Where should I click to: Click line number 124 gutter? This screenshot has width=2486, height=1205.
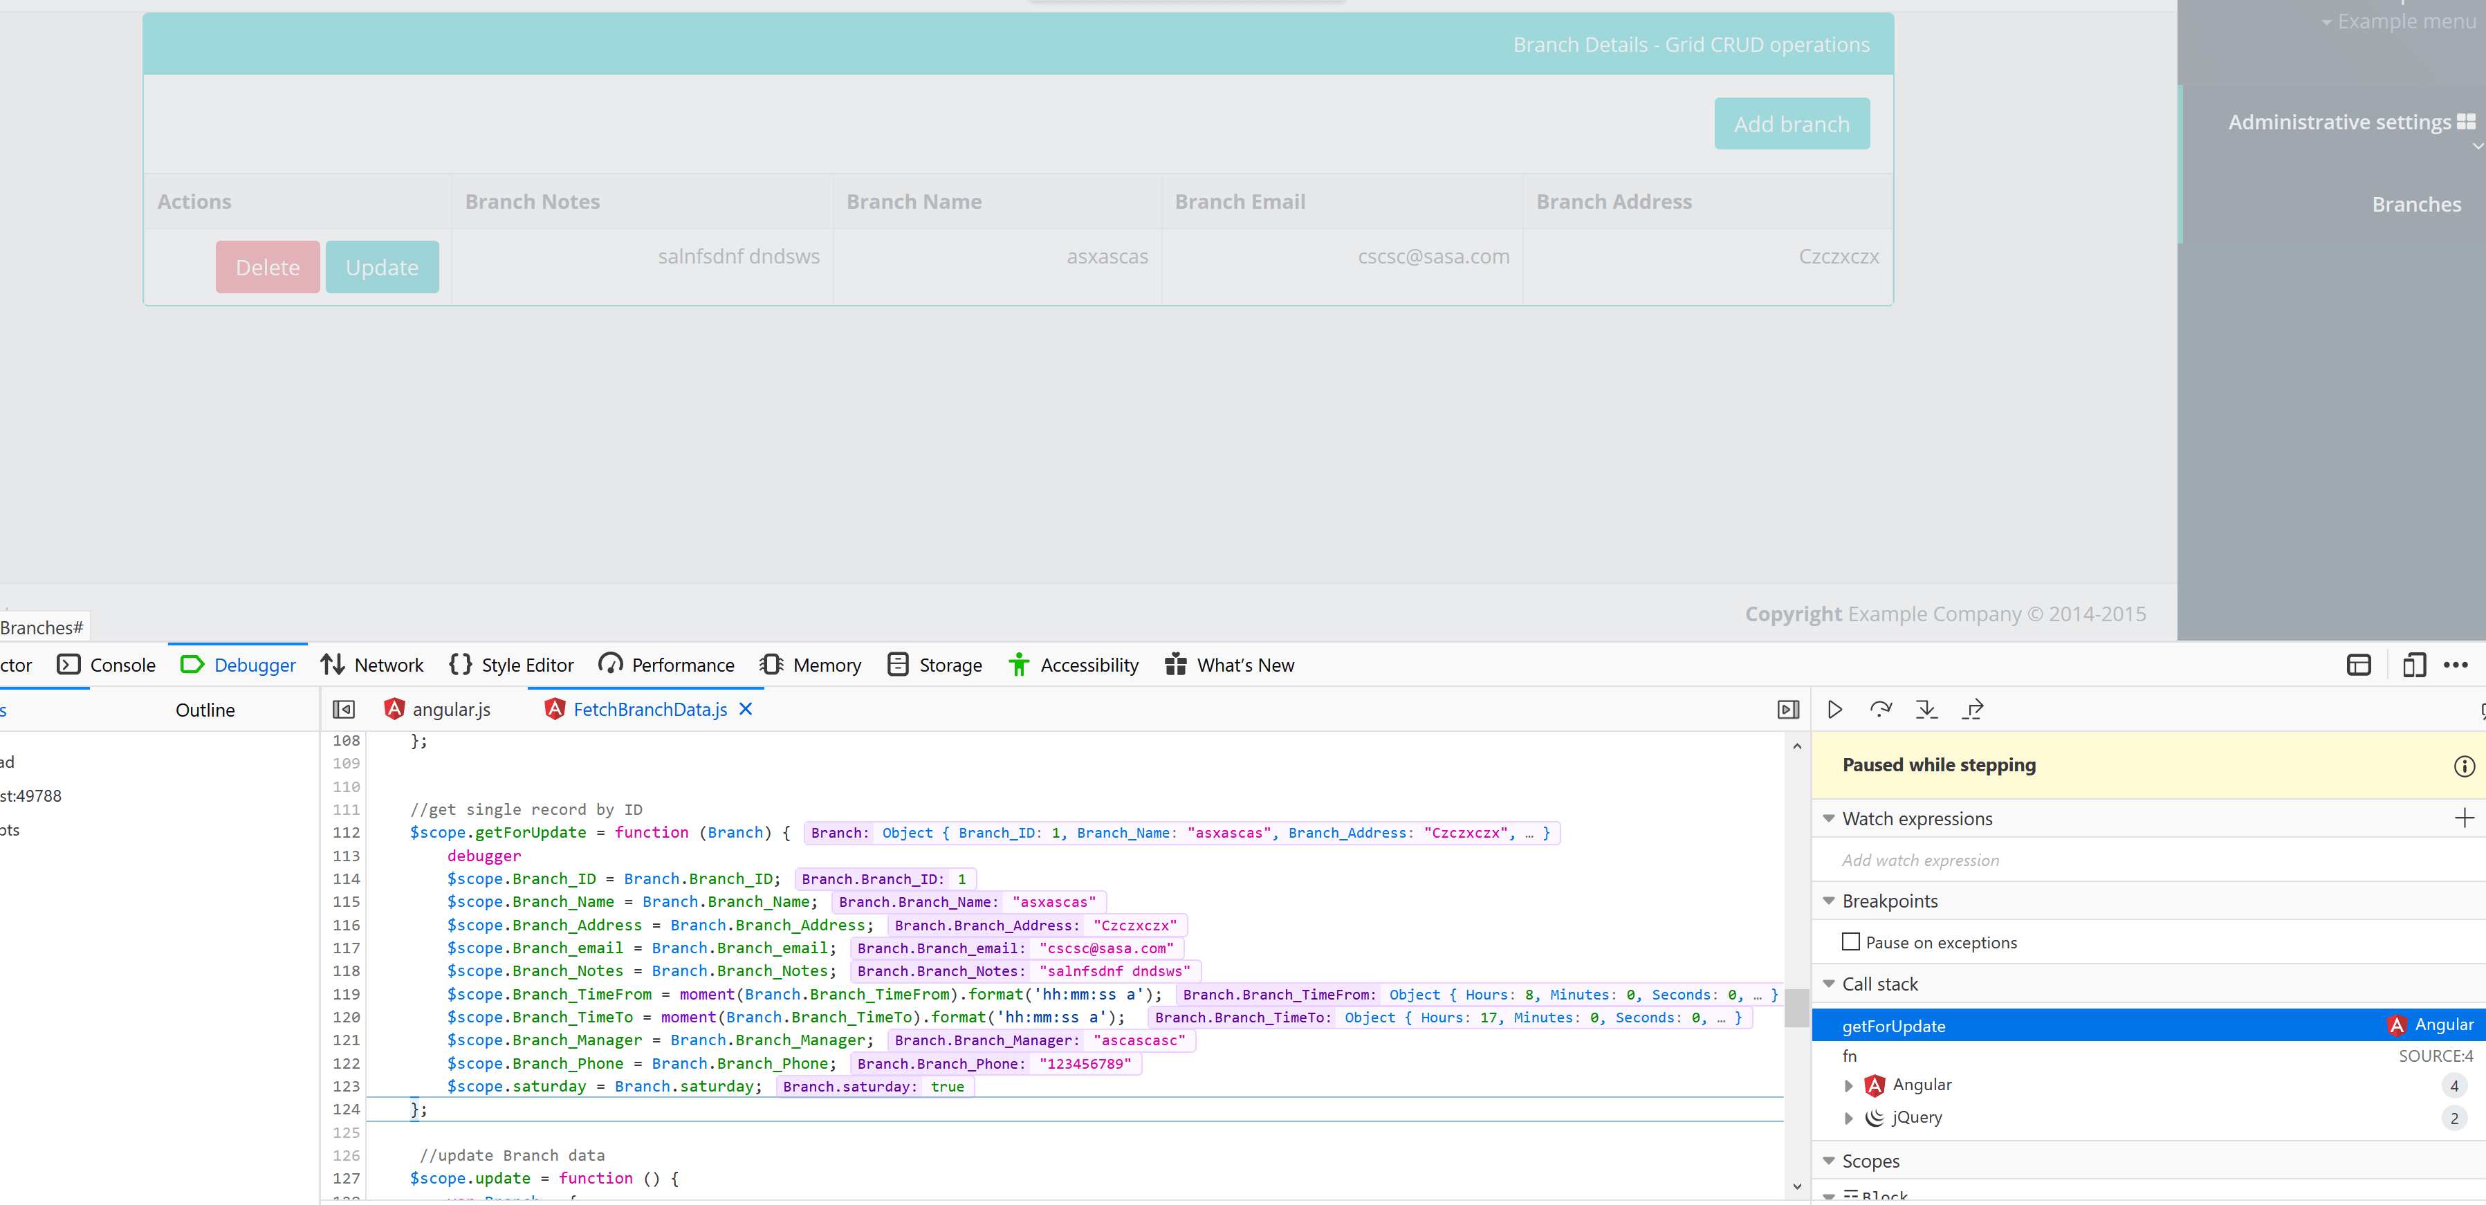tap(345, 1110)
